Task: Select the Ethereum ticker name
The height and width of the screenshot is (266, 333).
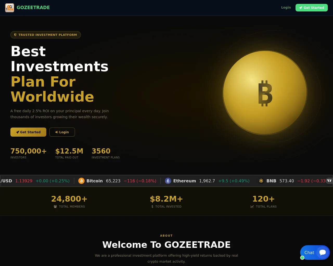Action: click(185, 181)
